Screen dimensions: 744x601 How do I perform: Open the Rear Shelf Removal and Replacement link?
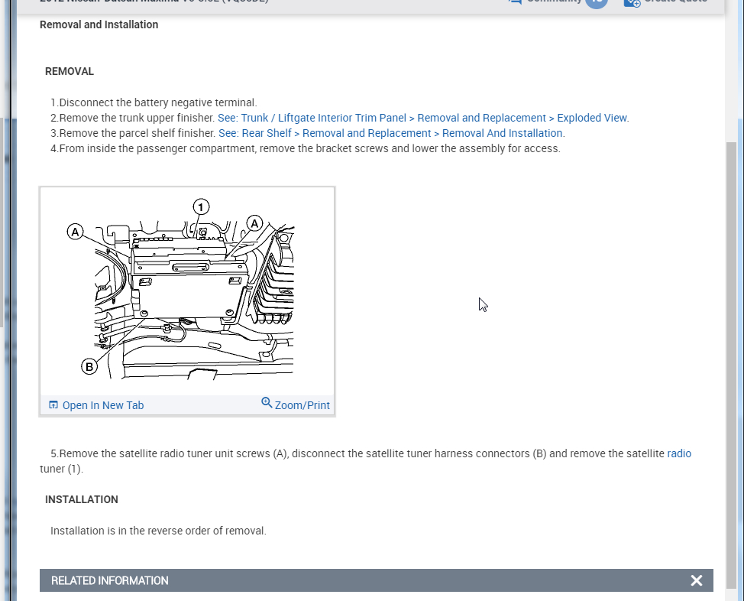point(391,133)
